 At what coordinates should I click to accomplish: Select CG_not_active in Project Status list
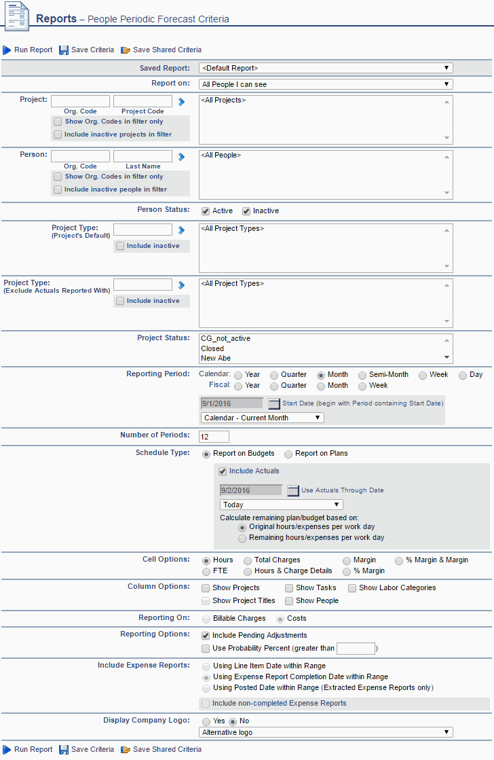(226, 338)
